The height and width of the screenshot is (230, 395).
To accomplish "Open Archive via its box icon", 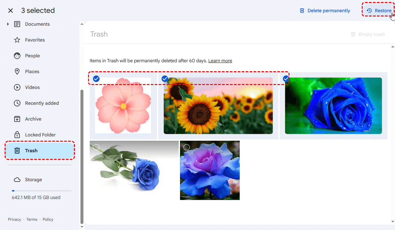I will 17,119.
